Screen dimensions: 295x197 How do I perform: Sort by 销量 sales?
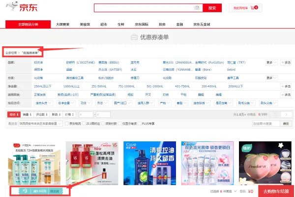[x=27, y=114]
